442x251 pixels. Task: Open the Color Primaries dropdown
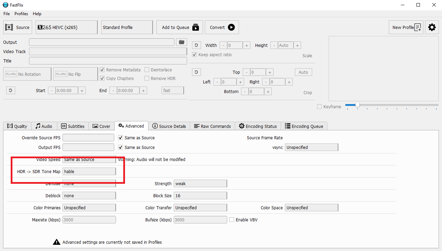point(89,208)
